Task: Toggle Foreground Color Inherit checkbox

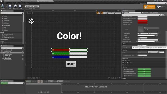Action: pos(155,42)
